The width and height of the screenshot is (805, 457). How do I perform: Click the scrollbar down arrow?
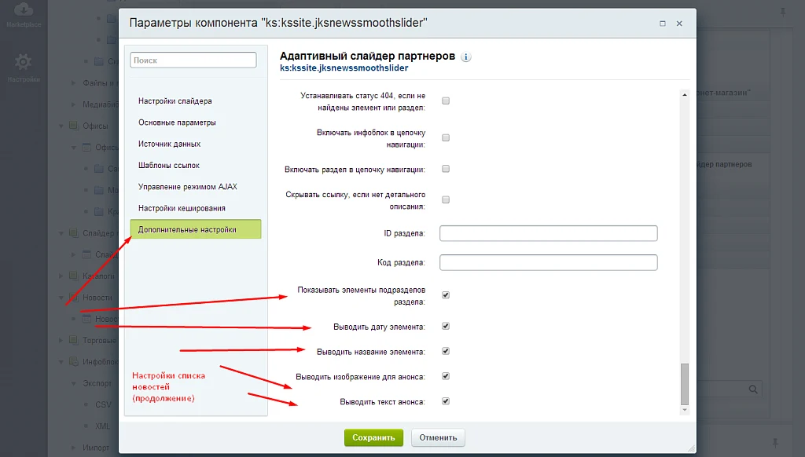click(x=685, y=410)
